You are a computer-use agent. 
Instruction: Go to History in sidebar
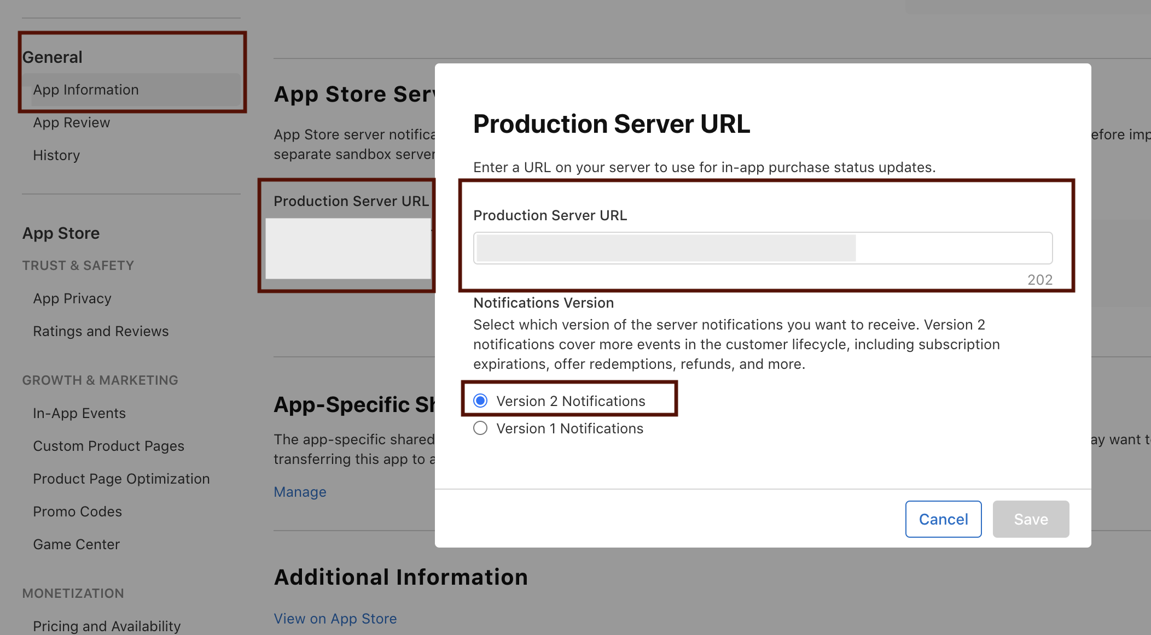pos(56,155)
